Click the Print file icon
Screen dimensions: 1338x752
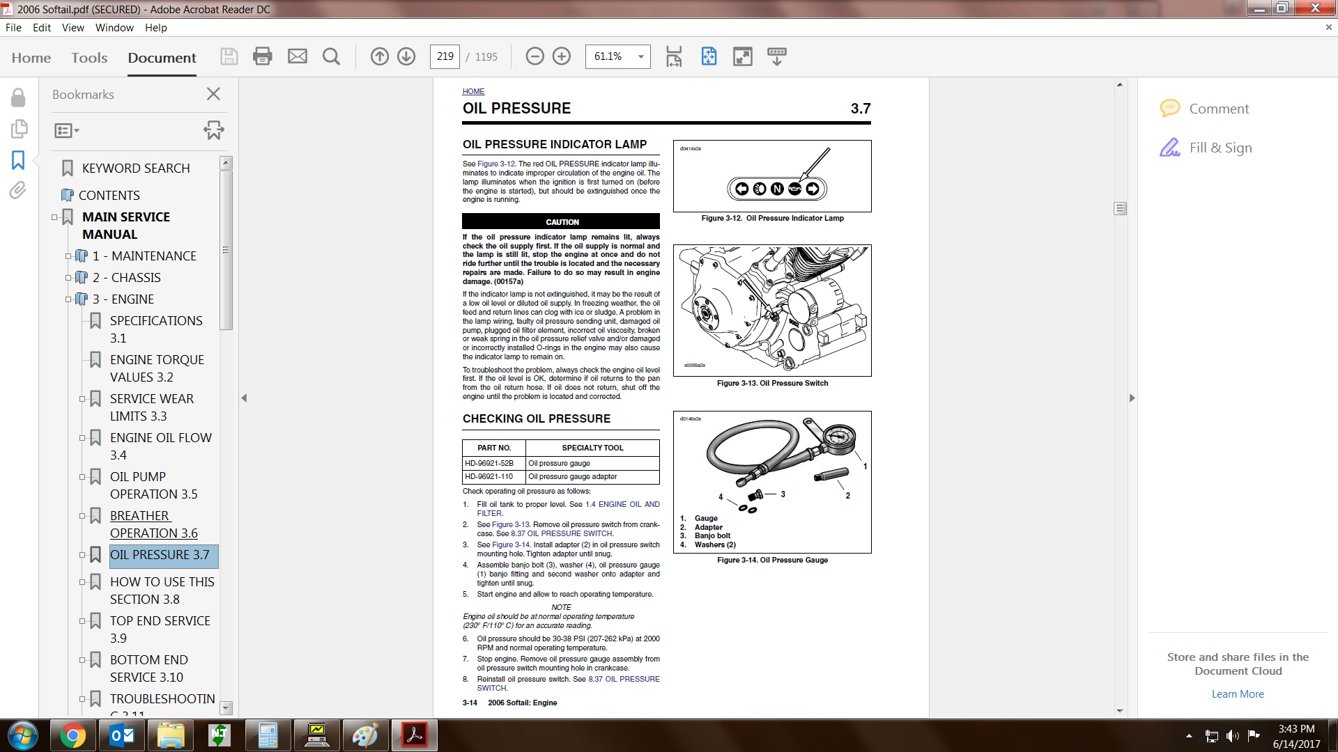click(262, 56)
